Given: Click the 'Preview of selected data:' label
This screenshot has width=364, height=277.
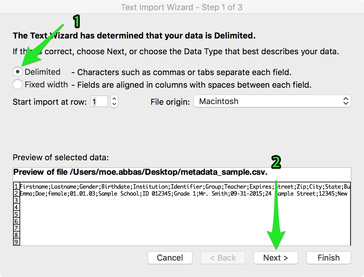Looking at the screenshot, I should coord(60,157).
